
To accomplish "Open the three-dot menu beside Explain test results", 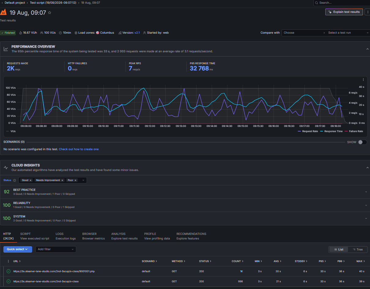I will [x=368, y=12].
